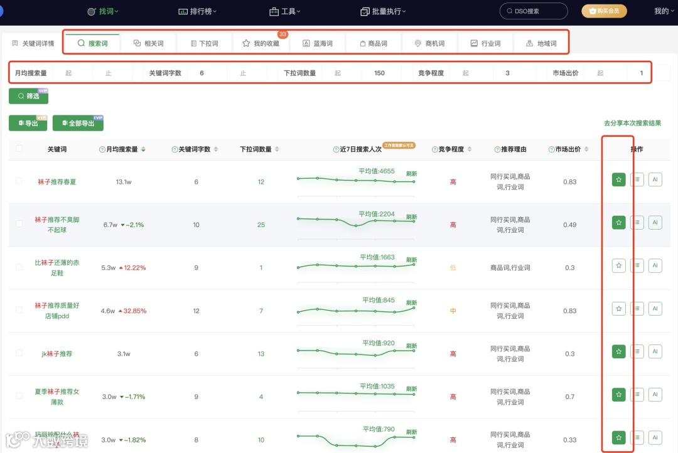This screenshot has width=678, height=453.
Task: Check the select-all checkbox in table header
Action: (x=19, y=148)
